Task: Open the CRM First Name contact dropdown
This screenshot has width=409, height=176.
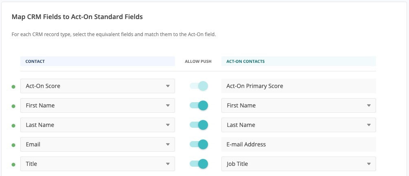Action: (x=98, y=105)
